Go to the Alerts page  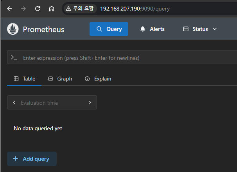click(153, 29)
